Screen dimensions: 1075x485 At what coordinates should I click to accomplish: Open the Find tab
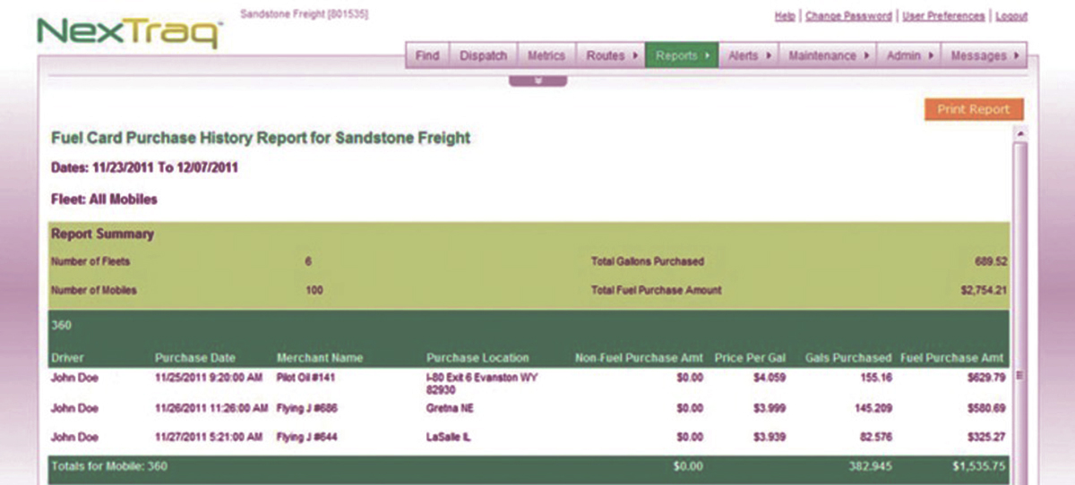(427, 55)
